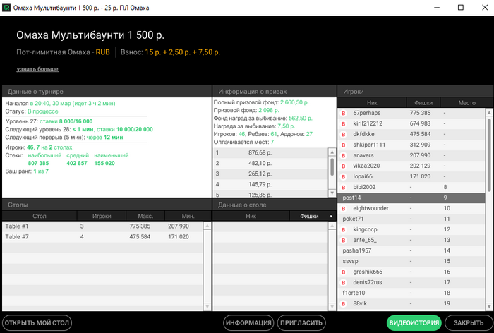Click the players list scrollbar thumb
Image resolution: width=494 pixels, height=333 pixels.
489,155
